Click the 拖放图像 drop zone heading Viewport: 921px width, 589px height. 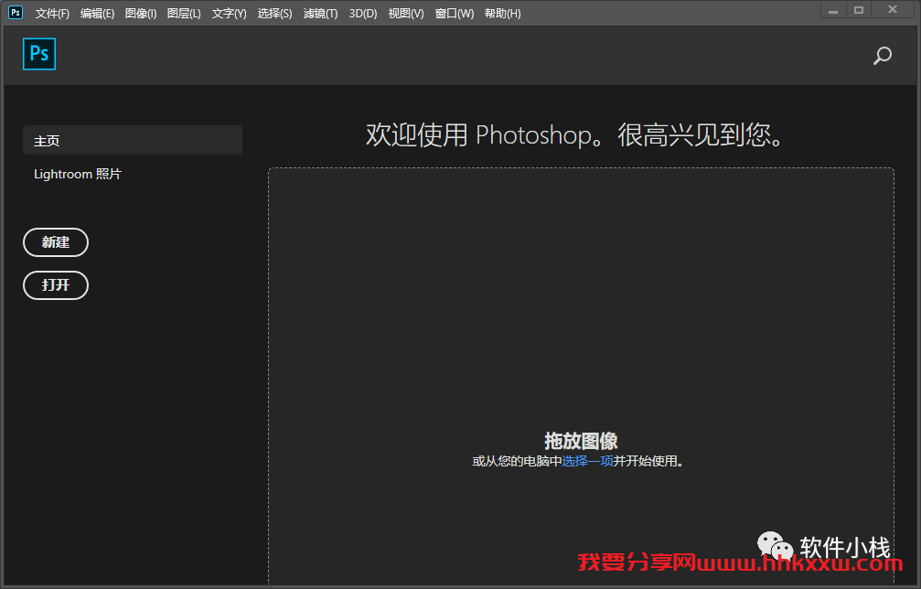(x=581, y=441)
